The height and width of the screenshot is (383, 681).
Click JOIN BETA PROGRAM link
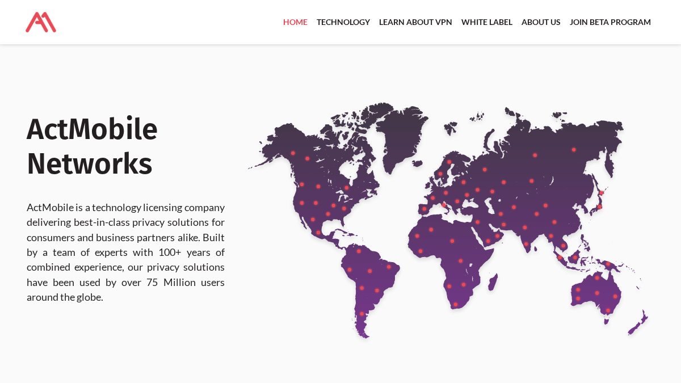click(610, 22)
